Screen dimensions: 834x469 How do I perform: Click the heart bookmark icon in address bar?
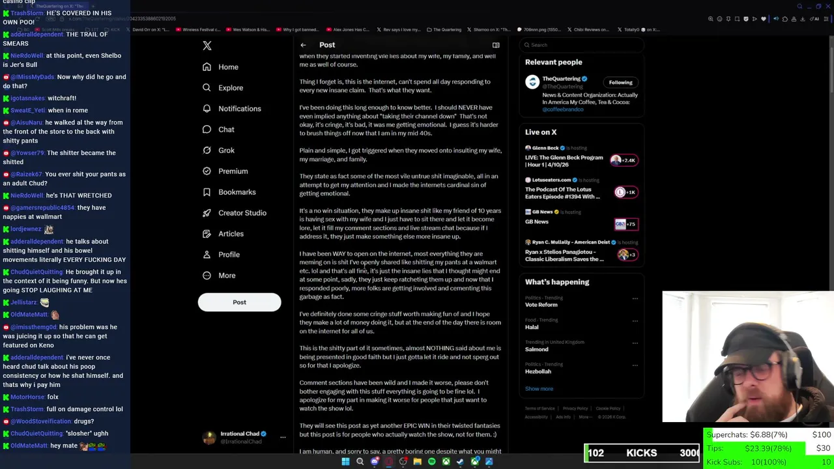coord(764,19)
